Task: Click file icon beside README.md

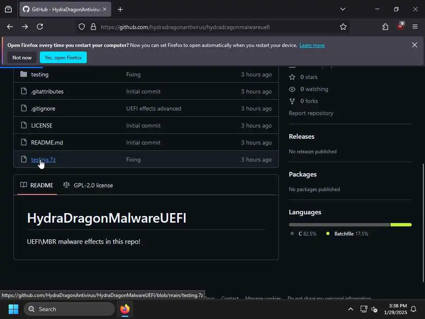Action: [24, 142]
